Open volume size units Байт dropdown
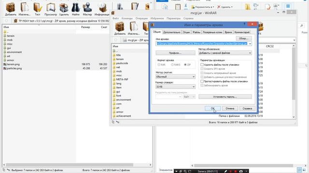309x173 pixels. [189, 97]
